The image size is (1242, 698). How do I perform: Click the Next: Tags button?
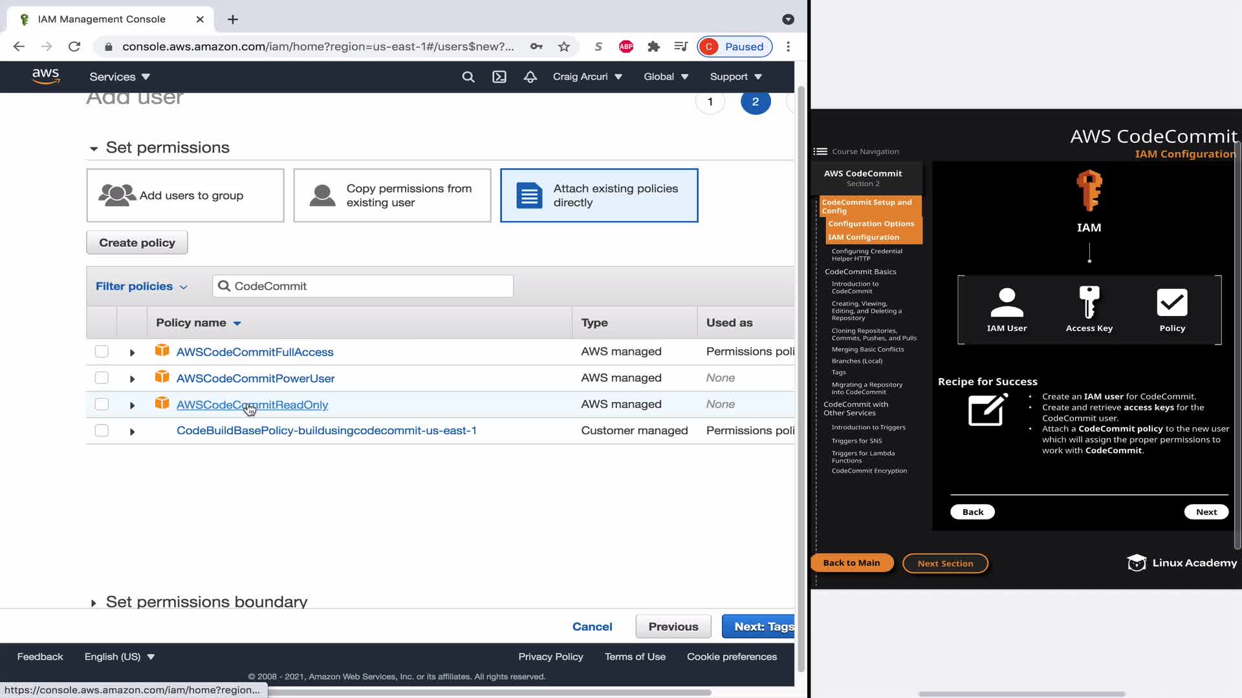[x=759, y=626]
